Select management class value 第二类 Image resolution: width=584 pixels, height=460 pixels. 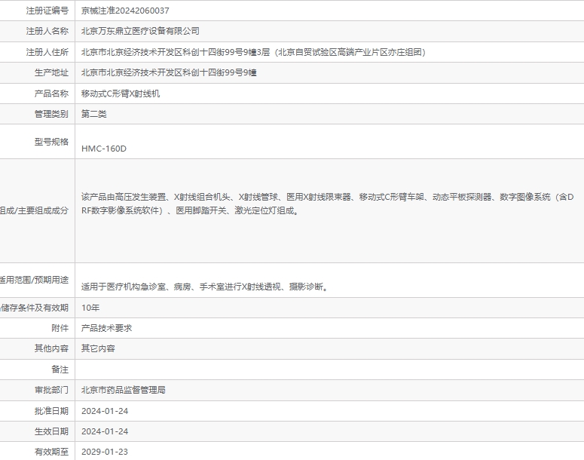pyautogui.click(x=94, y=114)
